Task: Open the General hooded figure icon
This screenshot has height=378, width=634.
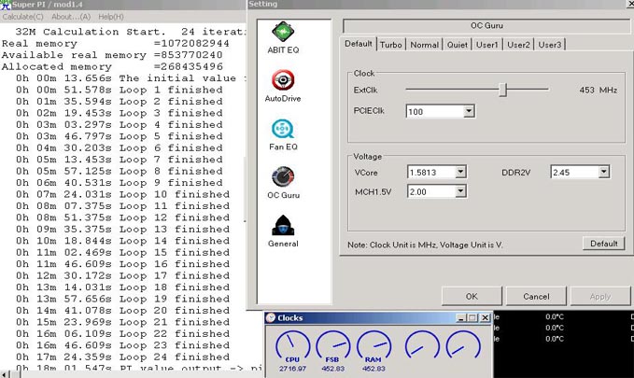Action: click(283, 226)
